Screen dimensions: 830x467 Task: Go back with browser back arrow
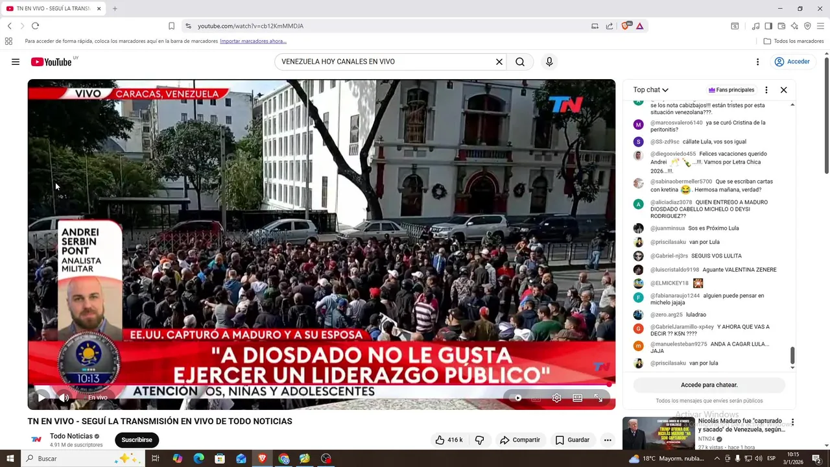(x=10, y=26)
